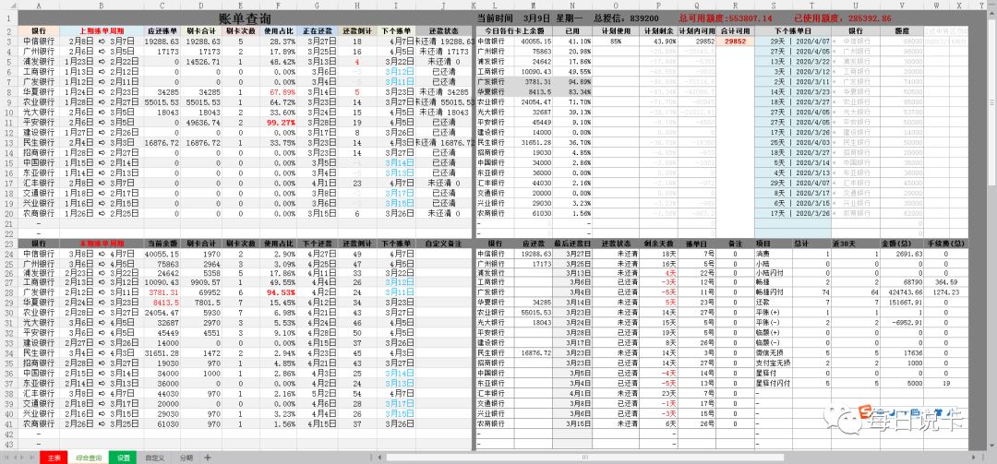997x464 pixels.
Task: Select column F header
Action: tap(278, 6)
